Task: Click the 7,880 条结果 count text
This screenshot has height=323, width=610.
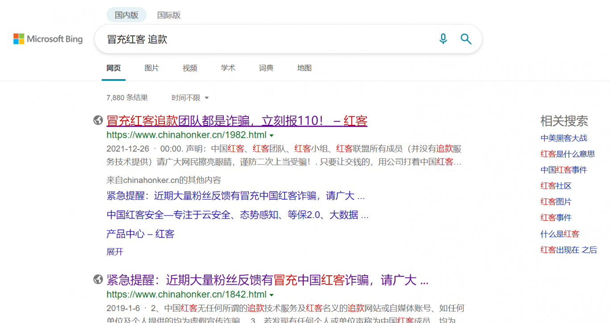Action: pyautogui.click(x=127, y=98)
